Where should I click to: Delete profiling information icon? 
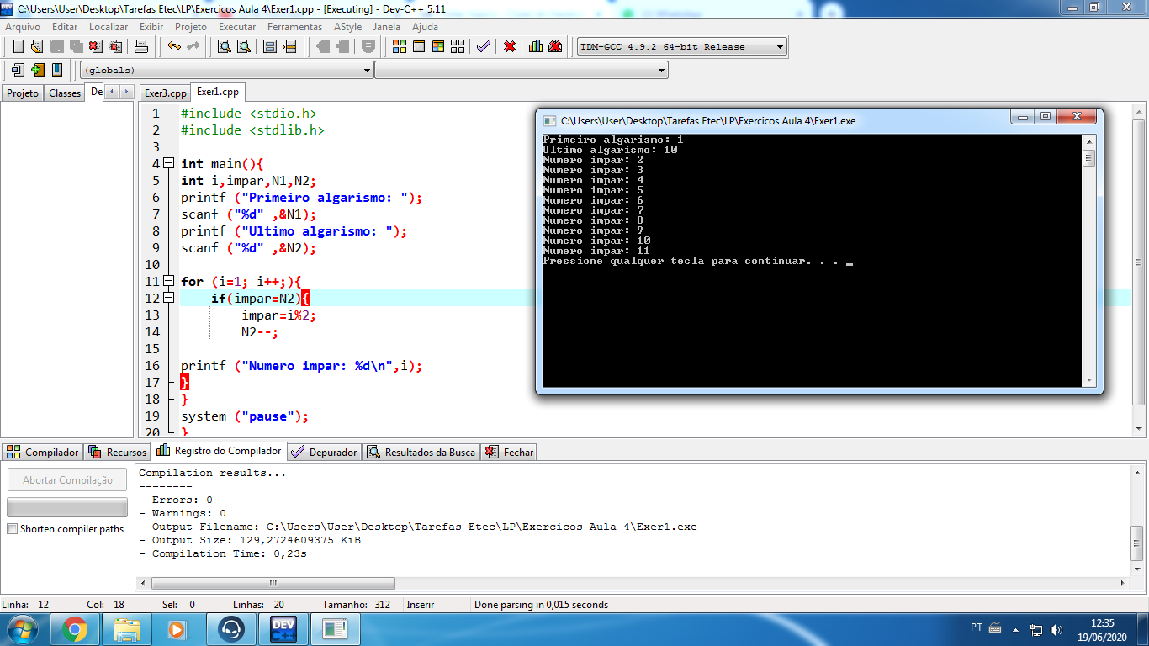pyautogui.click(x=555, y=46)
